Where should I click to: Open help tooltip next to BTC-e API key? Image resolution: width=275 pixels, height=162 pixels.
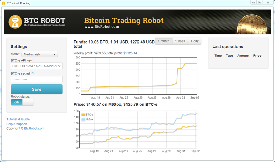[34, 60]
